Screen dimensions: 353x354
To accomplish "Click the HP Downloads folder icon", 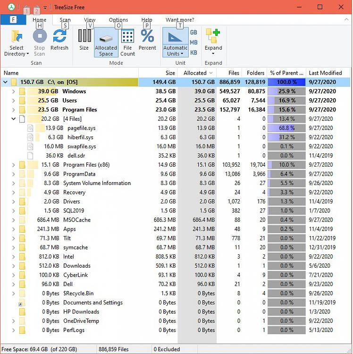I will pos(22,312).
